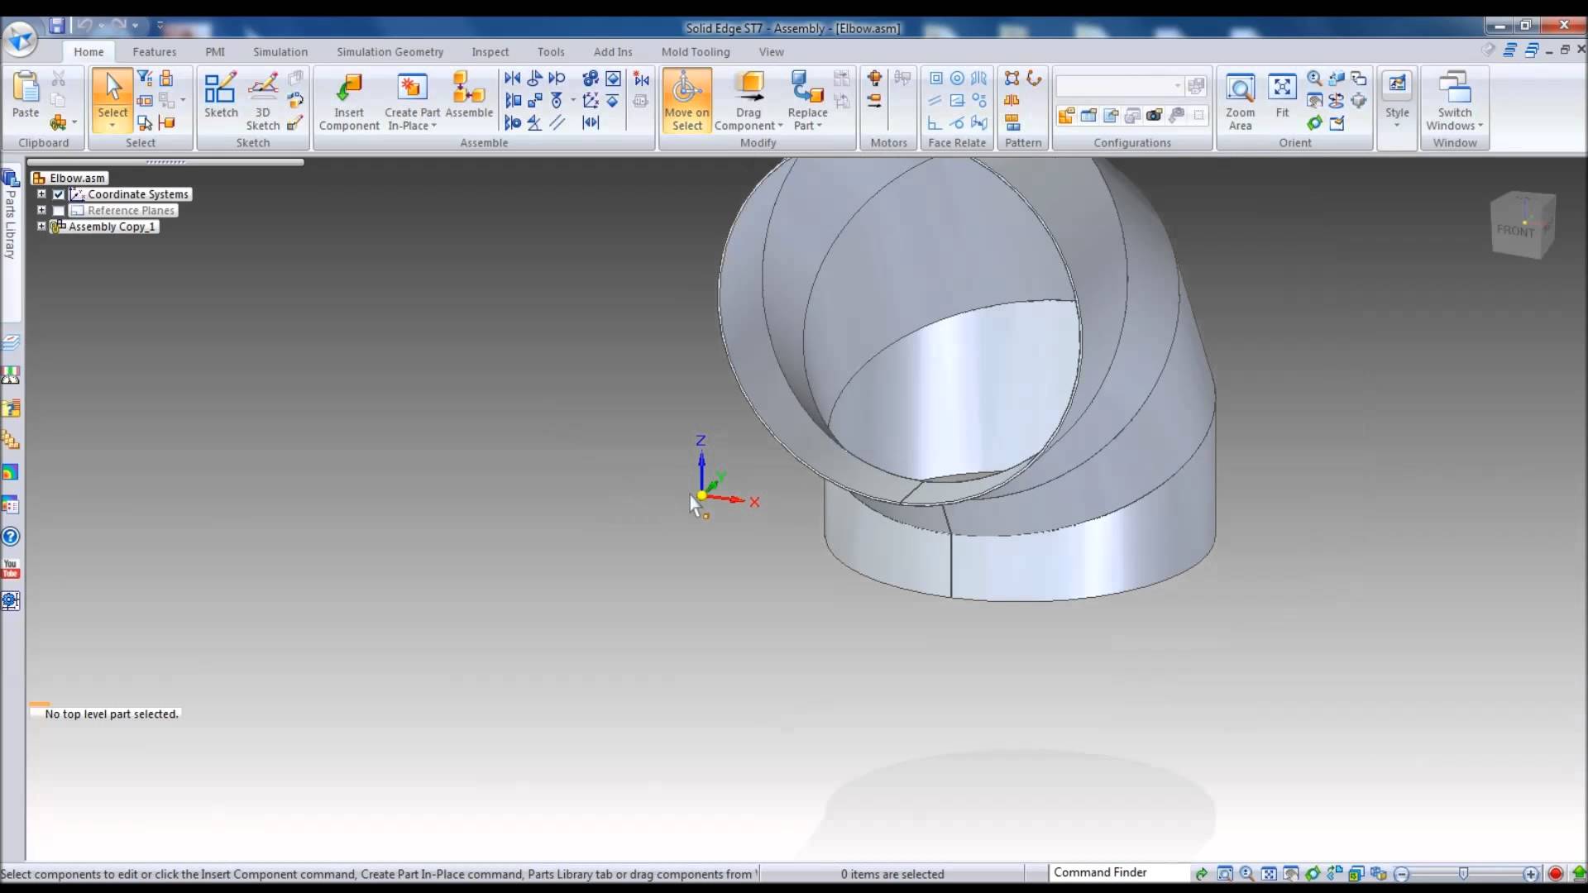Click the motor icon in Motors group
This screenshot has height=893, width=1588.
[x=874, y=78]
